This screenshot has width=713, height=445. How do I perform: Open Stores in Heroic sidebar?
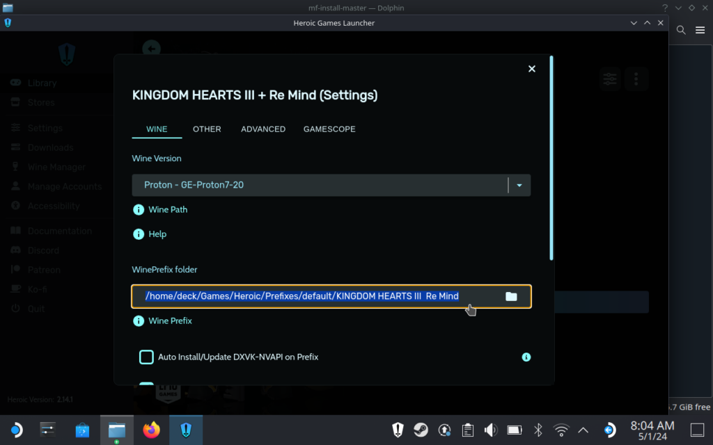[x=41, y=103]
